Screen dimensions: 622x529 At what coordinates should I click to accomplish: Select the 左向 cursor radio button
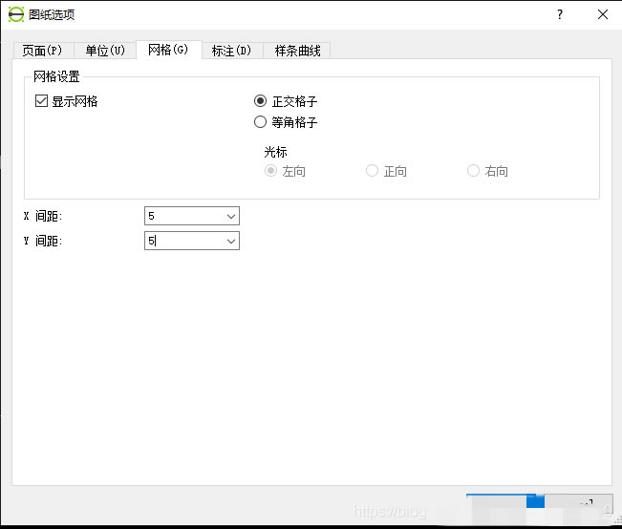coord(271,171)
